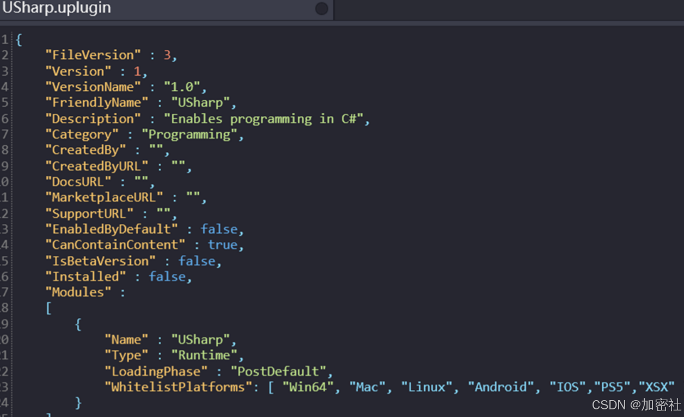Click the "DocsURL" key text
The height and width of the screenshot is (417, 684).
[78, 182]
